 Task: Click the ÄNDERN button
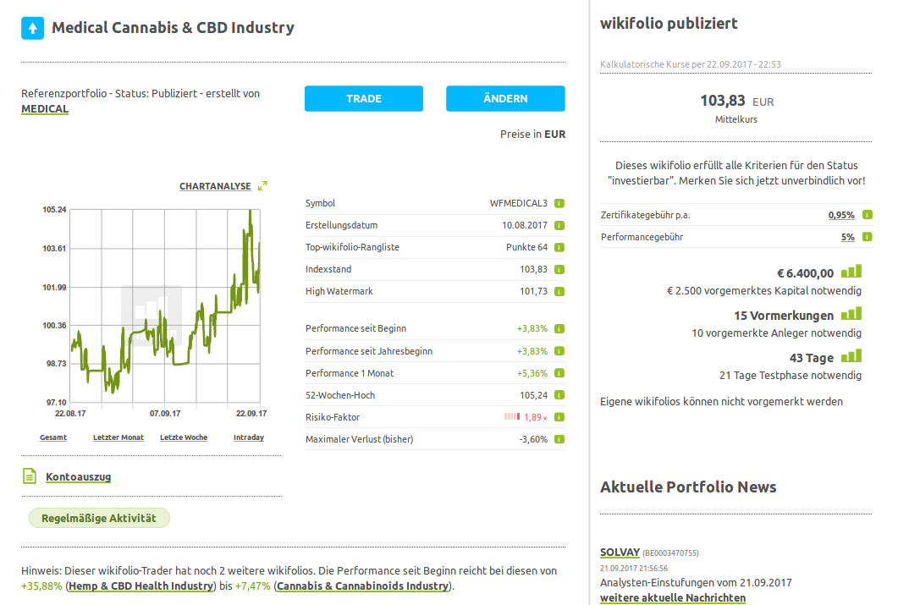pos(505,98)
